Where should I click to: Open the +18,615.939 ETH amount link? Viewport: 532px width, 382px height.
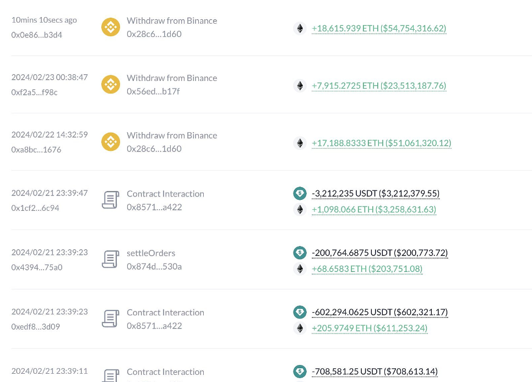[379, 28]
